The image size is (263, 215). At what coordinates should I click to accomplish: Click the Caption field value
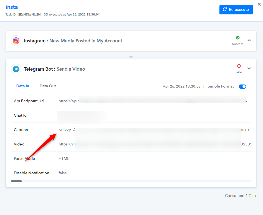click(x=155, y=130)
